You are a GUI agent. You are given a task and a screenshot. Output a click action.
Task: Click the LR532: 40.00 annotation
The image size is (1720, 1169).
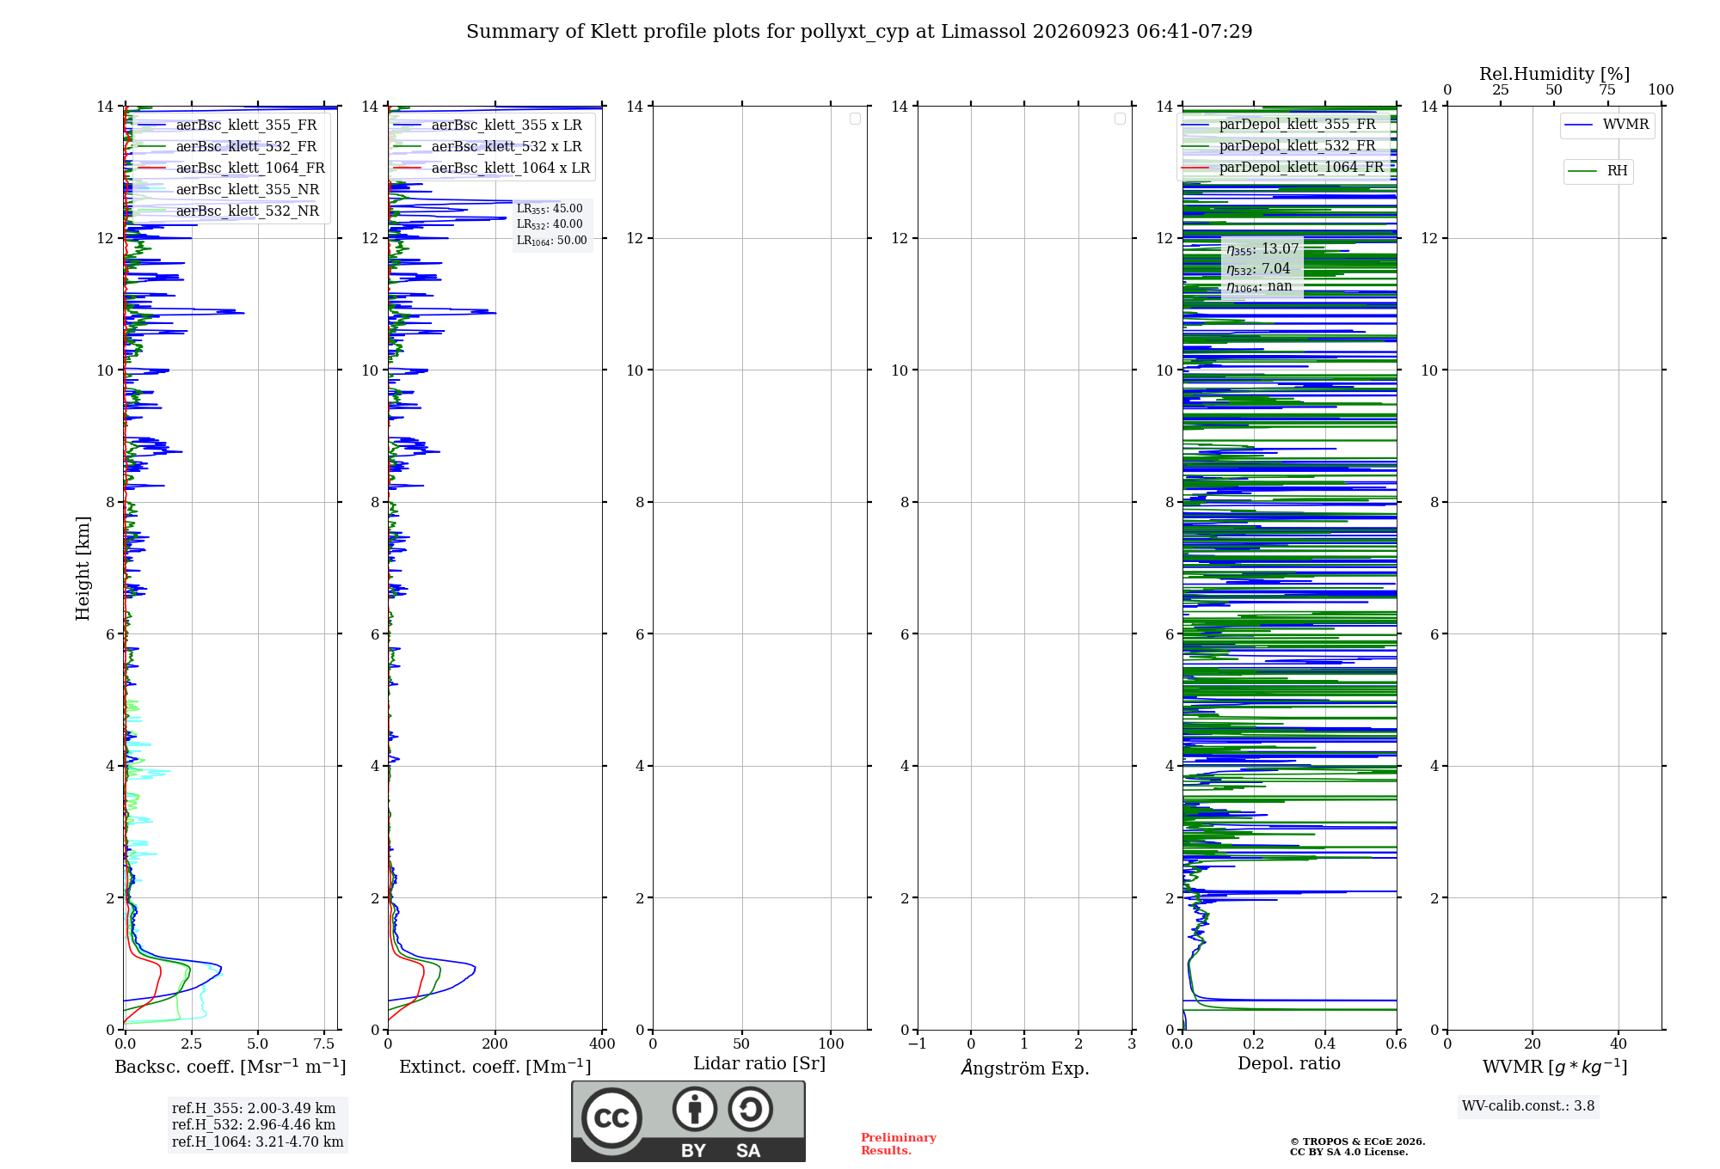pos(550,224)
